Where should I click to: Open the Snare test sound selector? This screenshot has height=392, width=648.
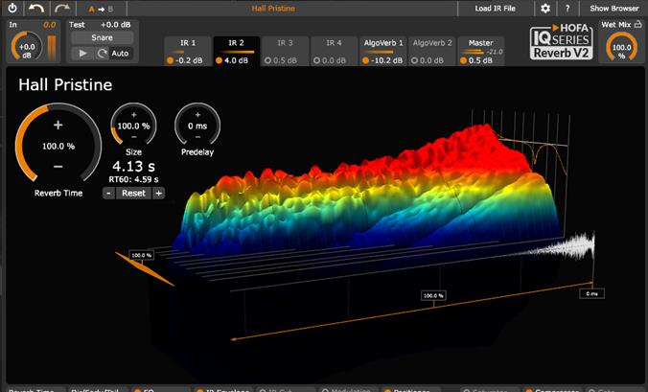pyautogui.click(x=102, y=37)
